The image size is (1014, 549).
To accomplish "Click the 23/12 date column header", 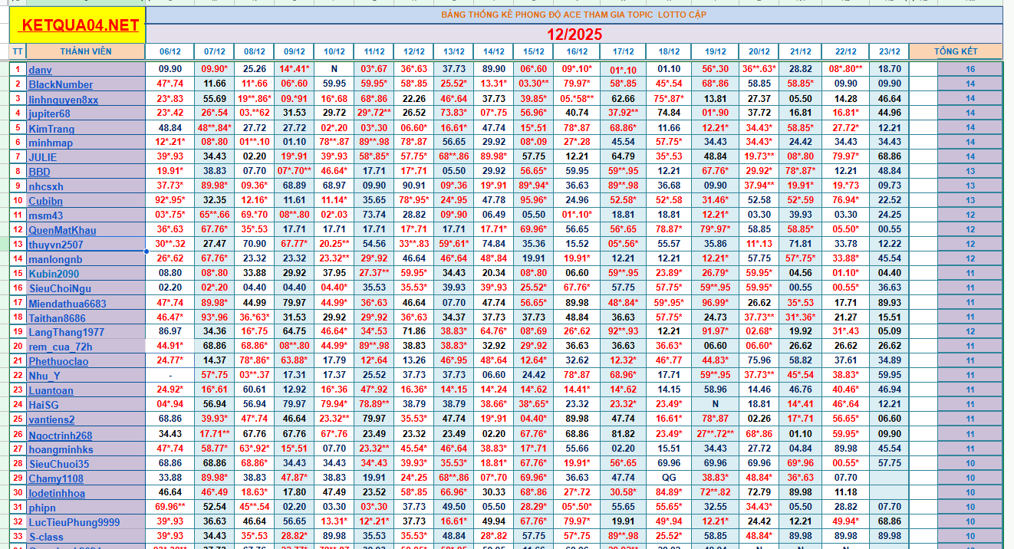I will tap(889, 51).
